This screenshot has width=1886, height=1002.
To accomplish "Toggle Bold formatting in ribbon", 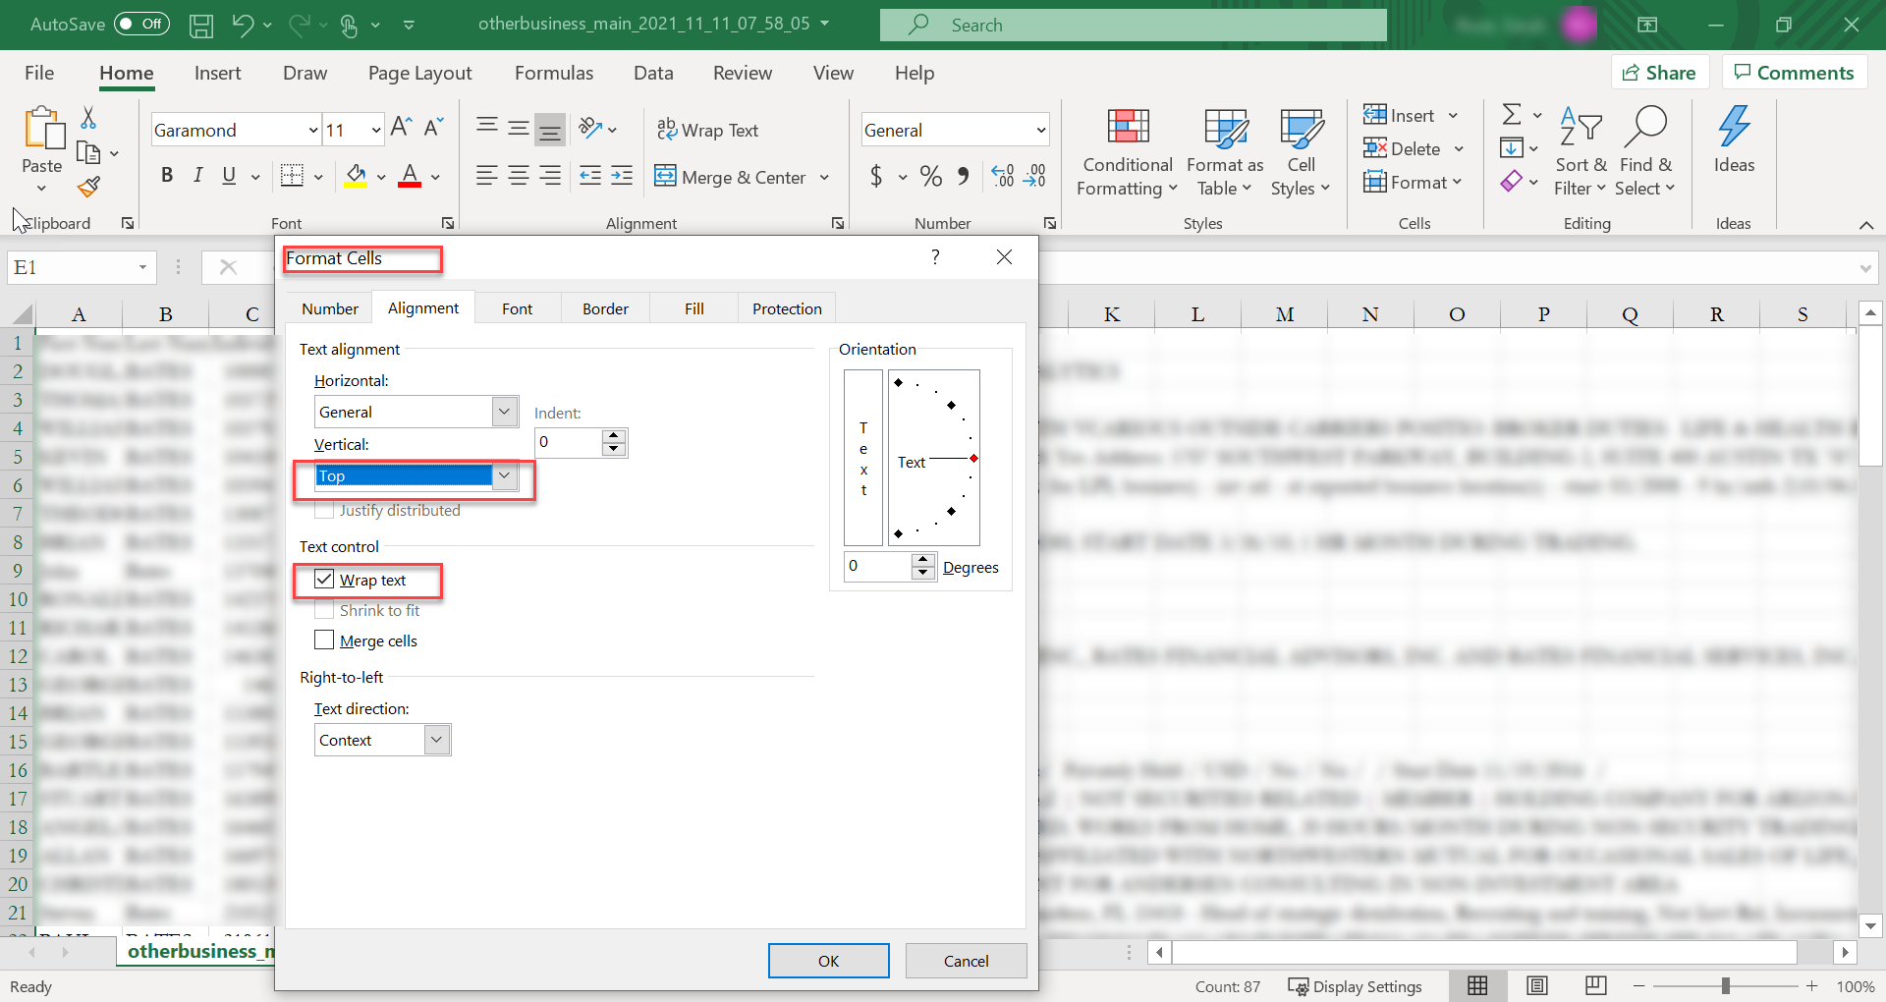I will (167, 176).
